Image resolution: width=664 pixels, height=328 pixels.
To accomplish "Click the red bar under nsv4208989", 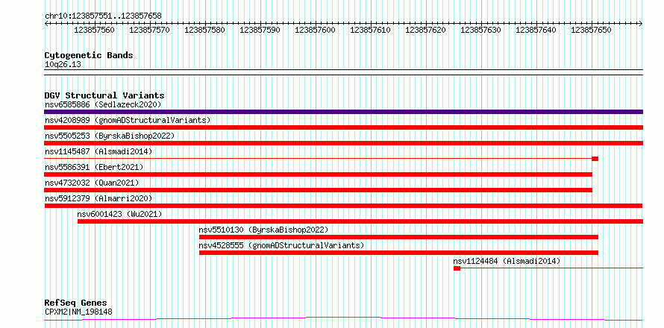I will tap(343, 127).
